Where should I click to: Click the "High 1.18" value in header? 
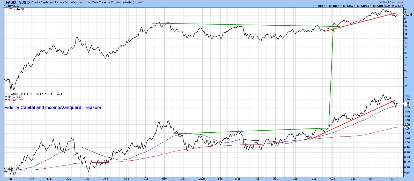[339, 6]
